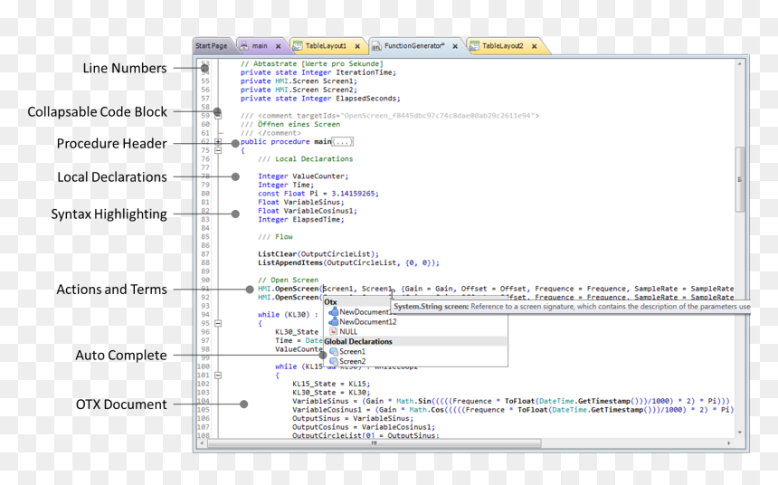The image size is (778, 485).
Task: Click the horizontal scrollbar right arrow
Action: [729, 443]
